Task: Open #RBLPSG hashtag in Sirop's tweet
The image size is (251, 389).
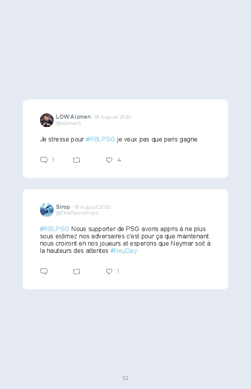Action: (55, 229)
